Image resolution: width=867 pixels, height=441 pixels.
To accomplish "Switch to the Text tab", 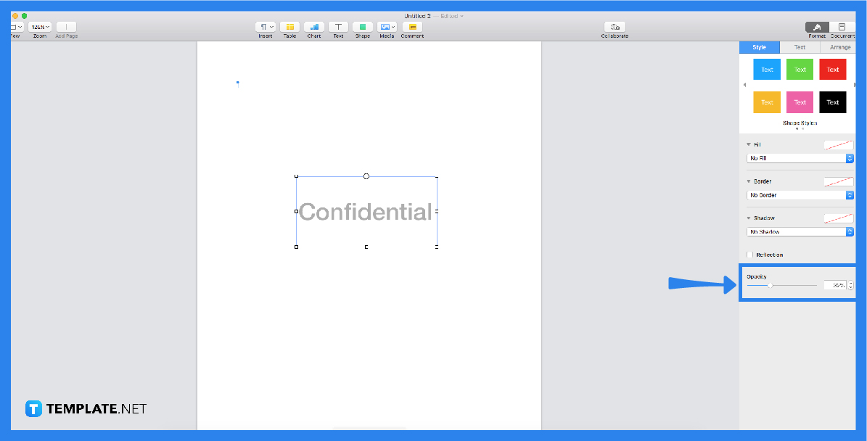I will tap(799, 46).
